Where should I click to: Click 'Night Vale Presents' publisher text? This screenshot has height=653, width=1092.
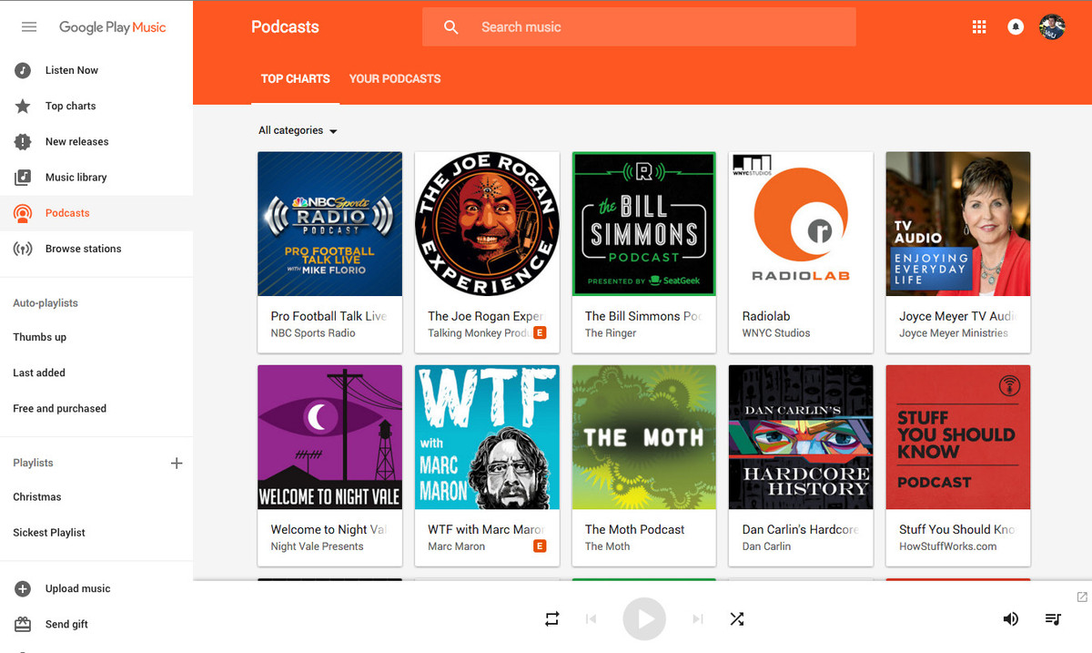(x=317, y=546)
